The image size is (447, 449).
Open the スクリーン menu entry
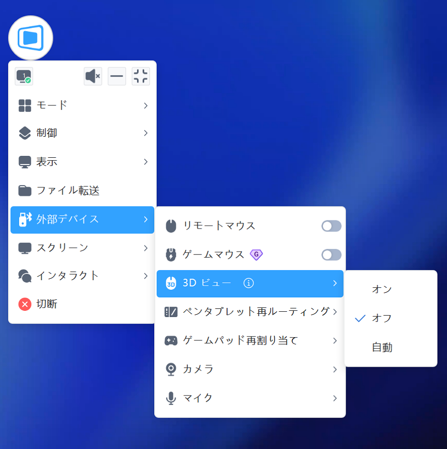pyautogui.click(x=62, y=248)
